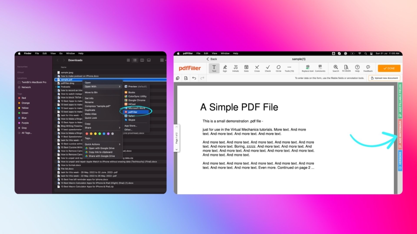Select the Blue tag in Finder sidebar

point(22,118)
